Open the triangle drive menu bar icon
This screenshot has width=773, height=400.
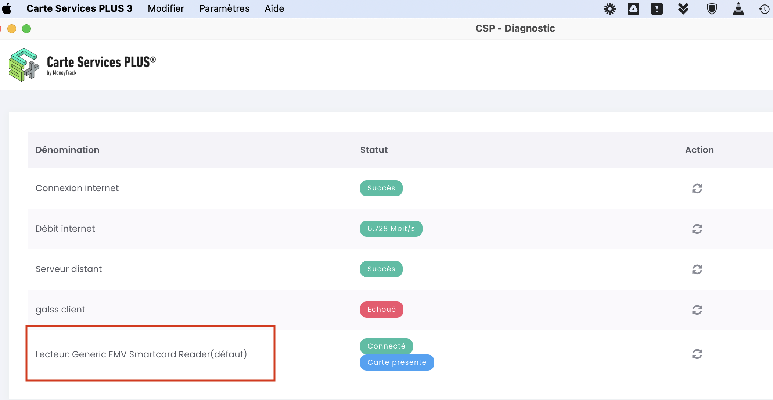(633, 8)
